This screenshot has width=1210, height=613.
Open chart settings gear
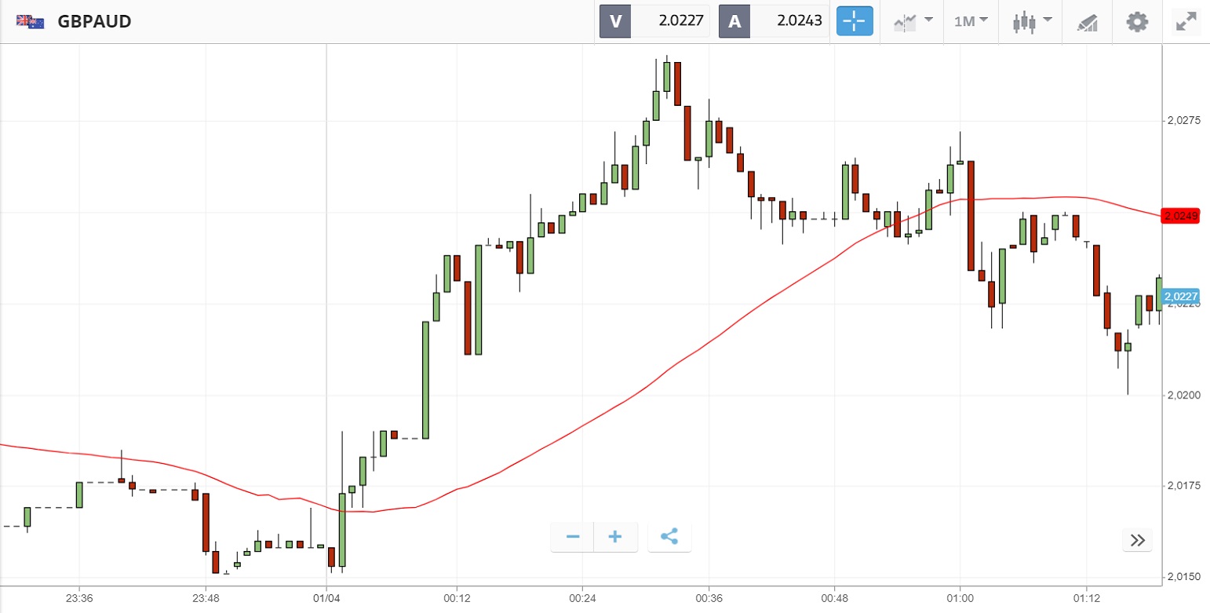click(1137, 21)
